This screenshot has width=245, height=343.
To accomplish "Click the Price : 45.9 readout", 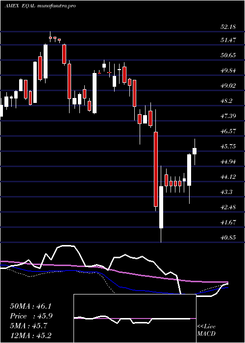I will click(x=31, y=316).
